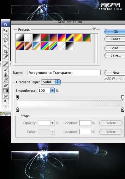125x179 pixels.
Task: Click the left opacity stop above gradient bar
Action: tap(17, 97)
